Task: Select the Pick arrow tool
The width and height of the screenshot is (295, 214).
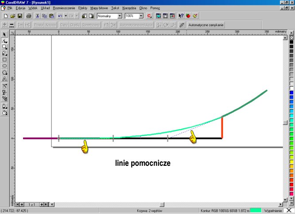Action: 4,34
